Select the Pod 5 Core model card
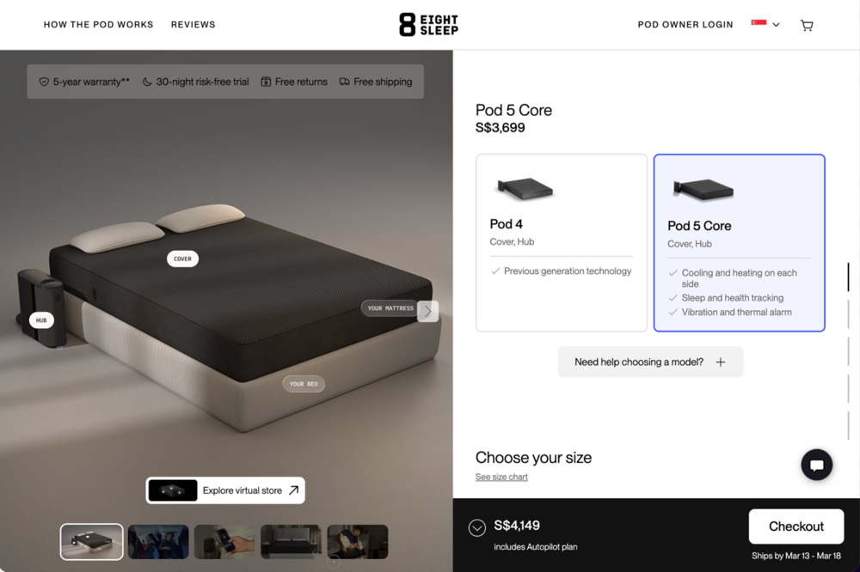 tap(739, 243)
